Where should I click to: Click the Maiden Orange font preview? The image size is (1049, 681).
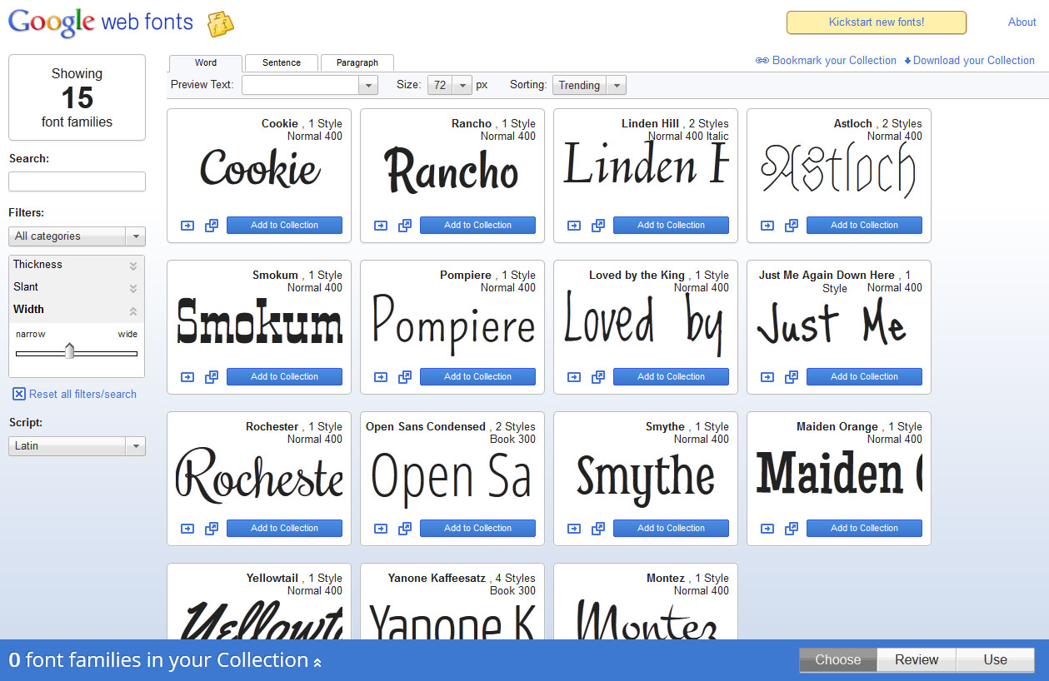(x=839, y=475)
